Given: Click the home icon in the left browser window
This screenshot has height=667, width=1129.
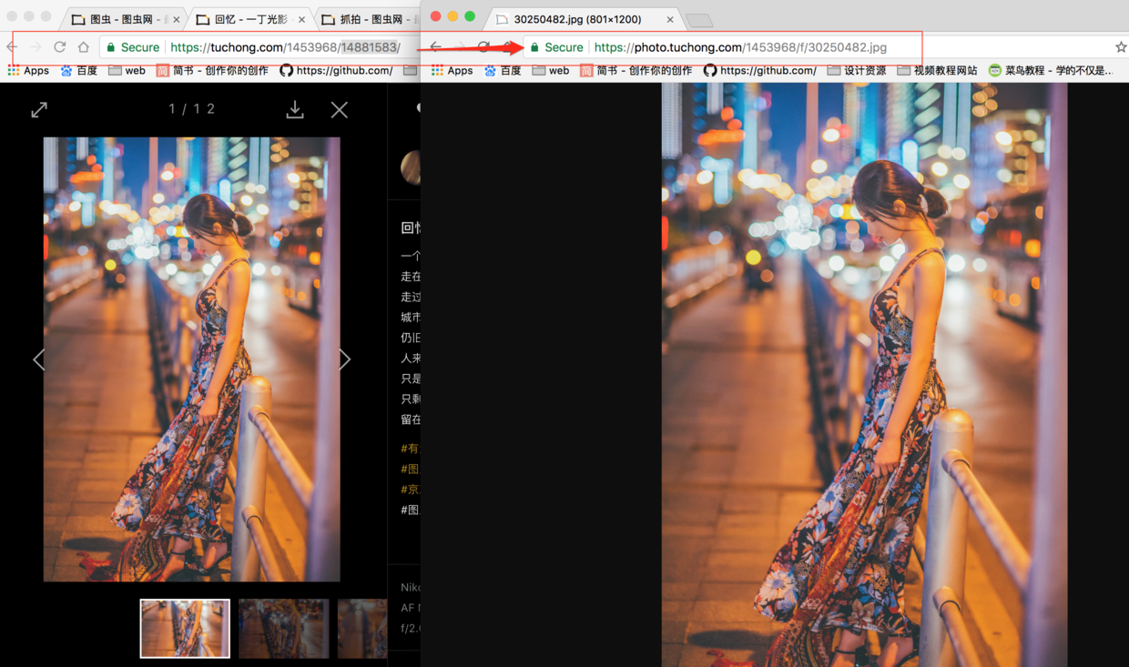Looking at the screenshot, I should coord(84,47).
